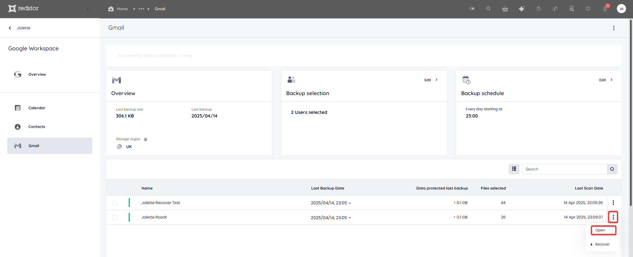Image resolution: width=633 pixels, height=257 pixels.
Task: Open search from the top bar magnifier
Action: [x=488, y=9]
